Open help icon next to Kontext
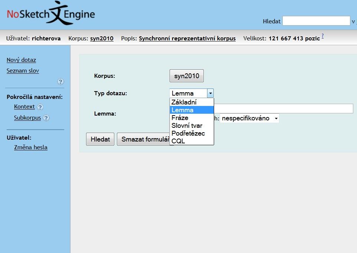Image resolution: width=357 pixels, height=253 pixels. pos(40,107)
